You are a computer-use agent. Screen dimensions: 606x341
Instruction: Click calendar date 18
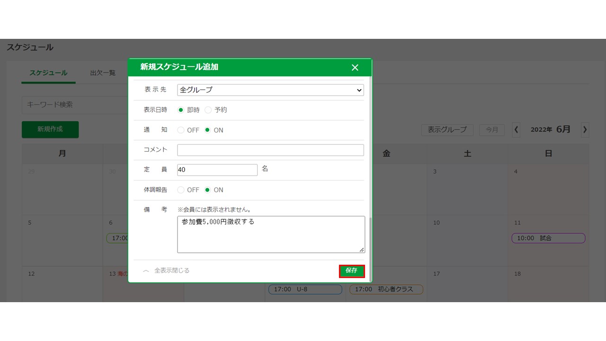pyautogui.click(x=517, y=274)
